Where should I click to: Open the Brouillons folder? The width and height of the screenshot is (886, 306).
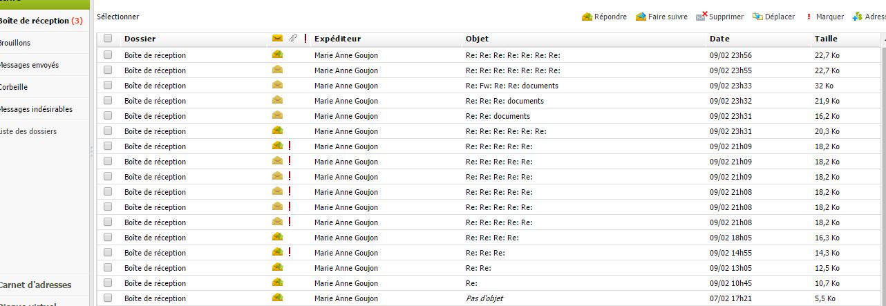[x=15, y=43]
